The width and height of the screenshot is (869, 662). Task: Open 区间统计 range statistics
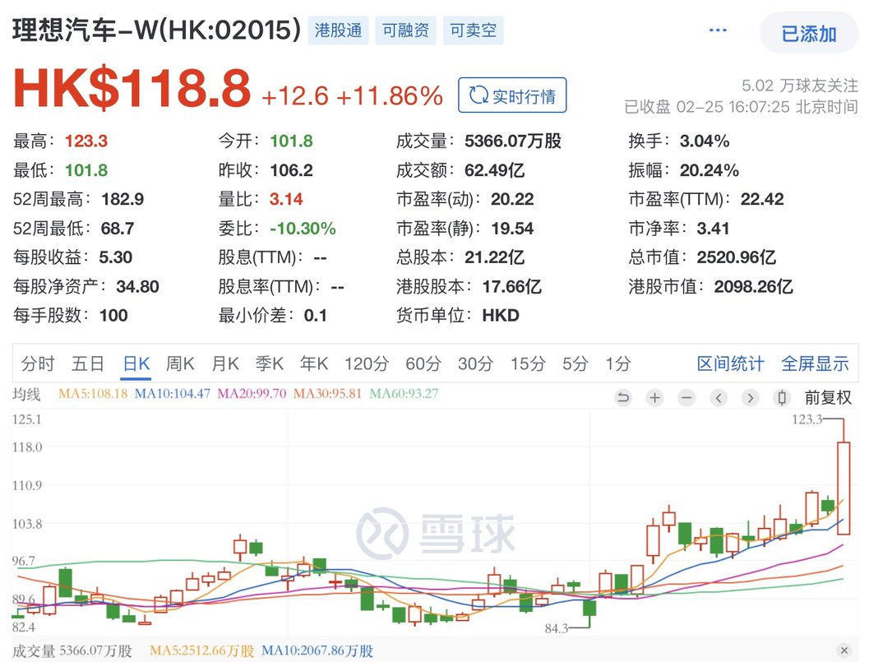click(730, 363)
